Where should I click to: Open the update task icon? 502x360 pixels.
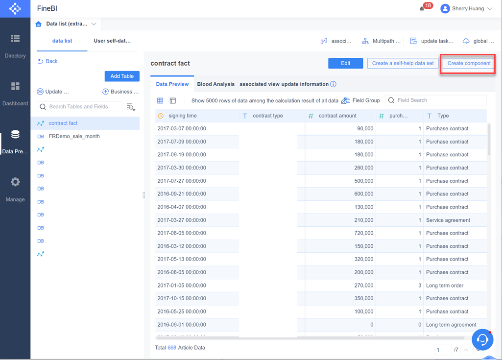[x=414, y=41]
